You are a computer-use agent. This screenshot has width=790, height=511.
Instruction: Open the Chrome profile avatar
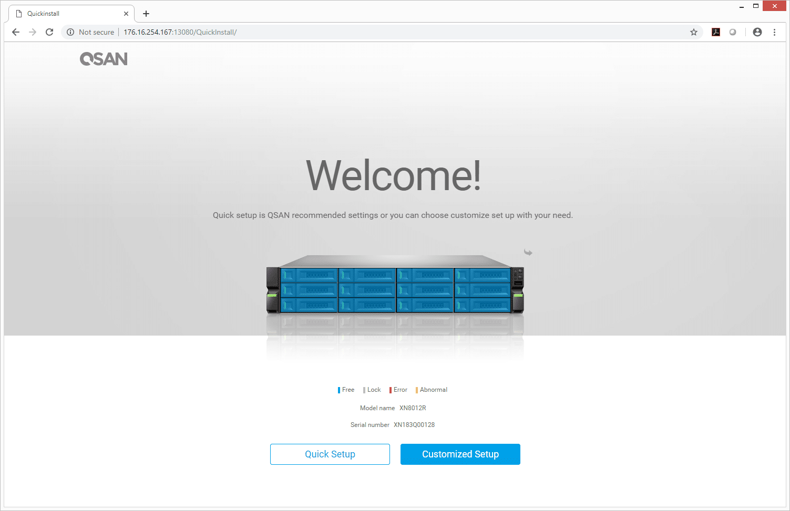tap(757, 32)
